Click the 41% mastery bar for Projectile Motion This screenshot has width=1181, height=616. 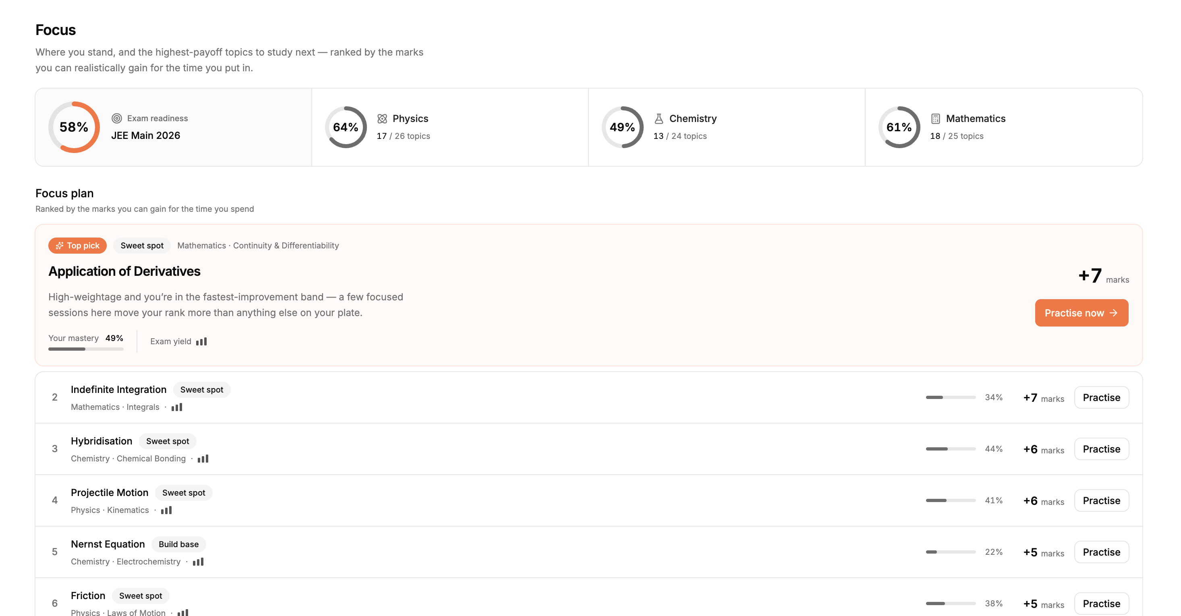point(950,500)
